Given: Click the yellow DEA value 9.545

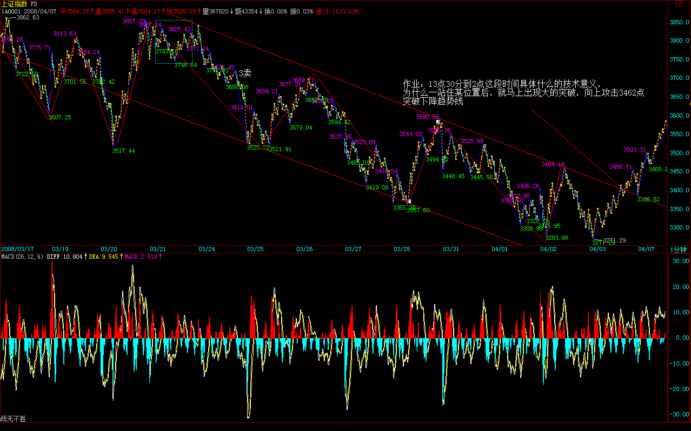Looking at the screenshot, I should tap(109, 257).
